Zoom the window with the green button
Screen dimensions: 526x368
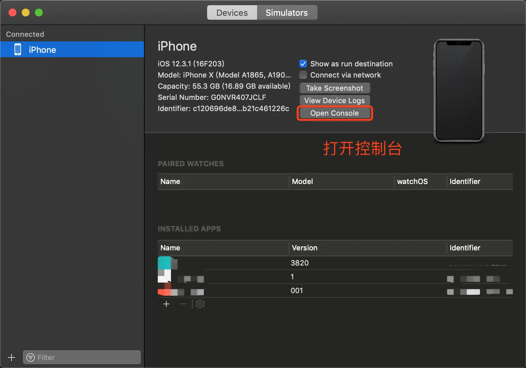coord(39,12)
